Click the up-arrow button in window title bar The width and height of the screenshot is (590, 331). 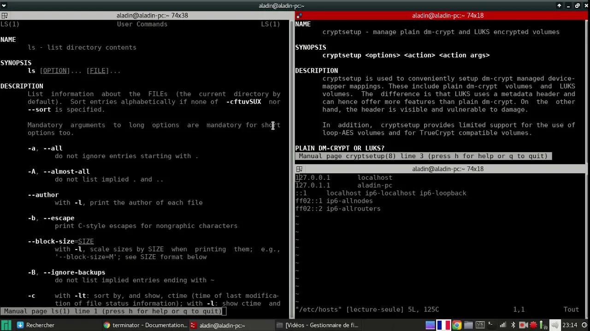point(559,6)
